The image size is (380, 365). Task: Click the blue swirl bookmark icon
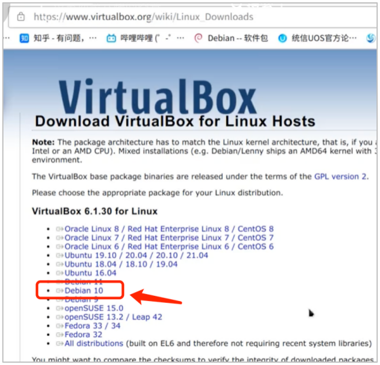click(371, 38)
